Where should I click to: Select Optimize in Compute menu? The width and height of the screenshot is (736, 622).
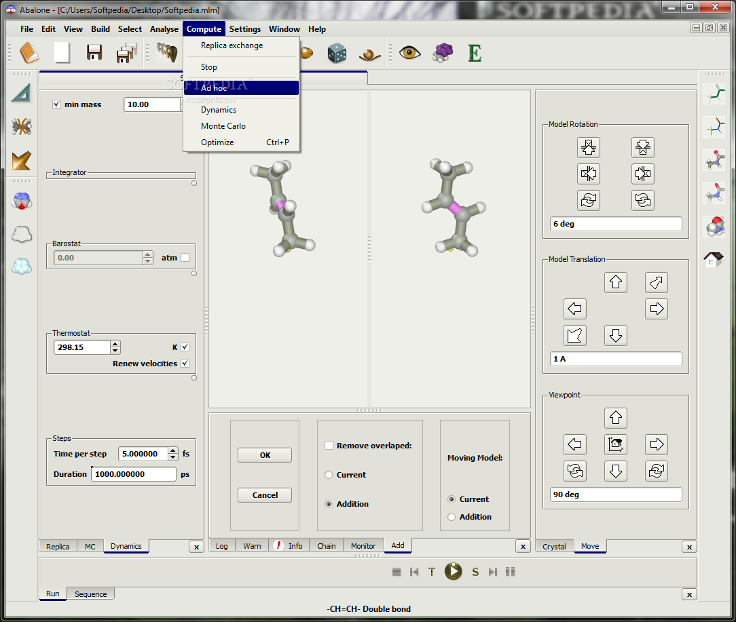[241, 142]
